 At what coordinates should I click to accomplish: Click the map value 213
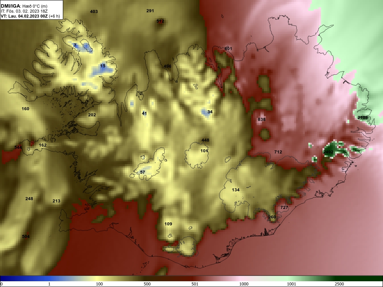(56, 201)
